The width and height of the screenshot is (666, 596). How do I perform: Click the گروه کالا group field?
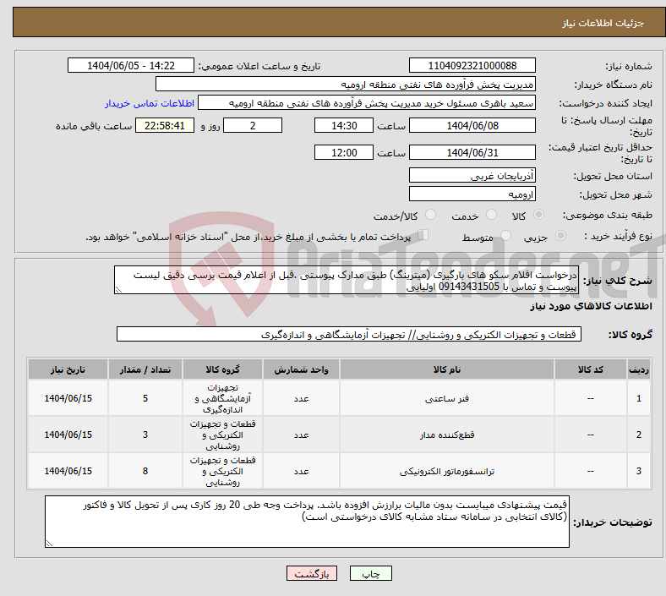coord(349,334)
